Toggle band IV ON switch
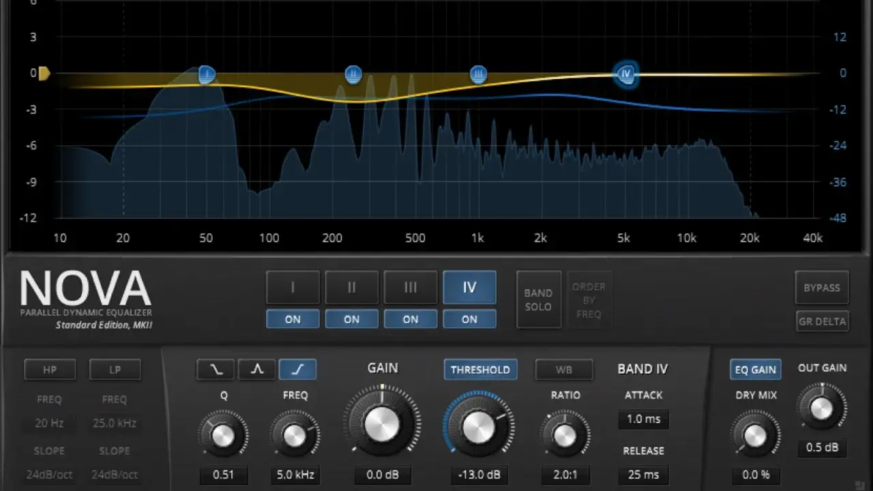The width and height of the screenshot is (873, 491). [x=469, y=319]
